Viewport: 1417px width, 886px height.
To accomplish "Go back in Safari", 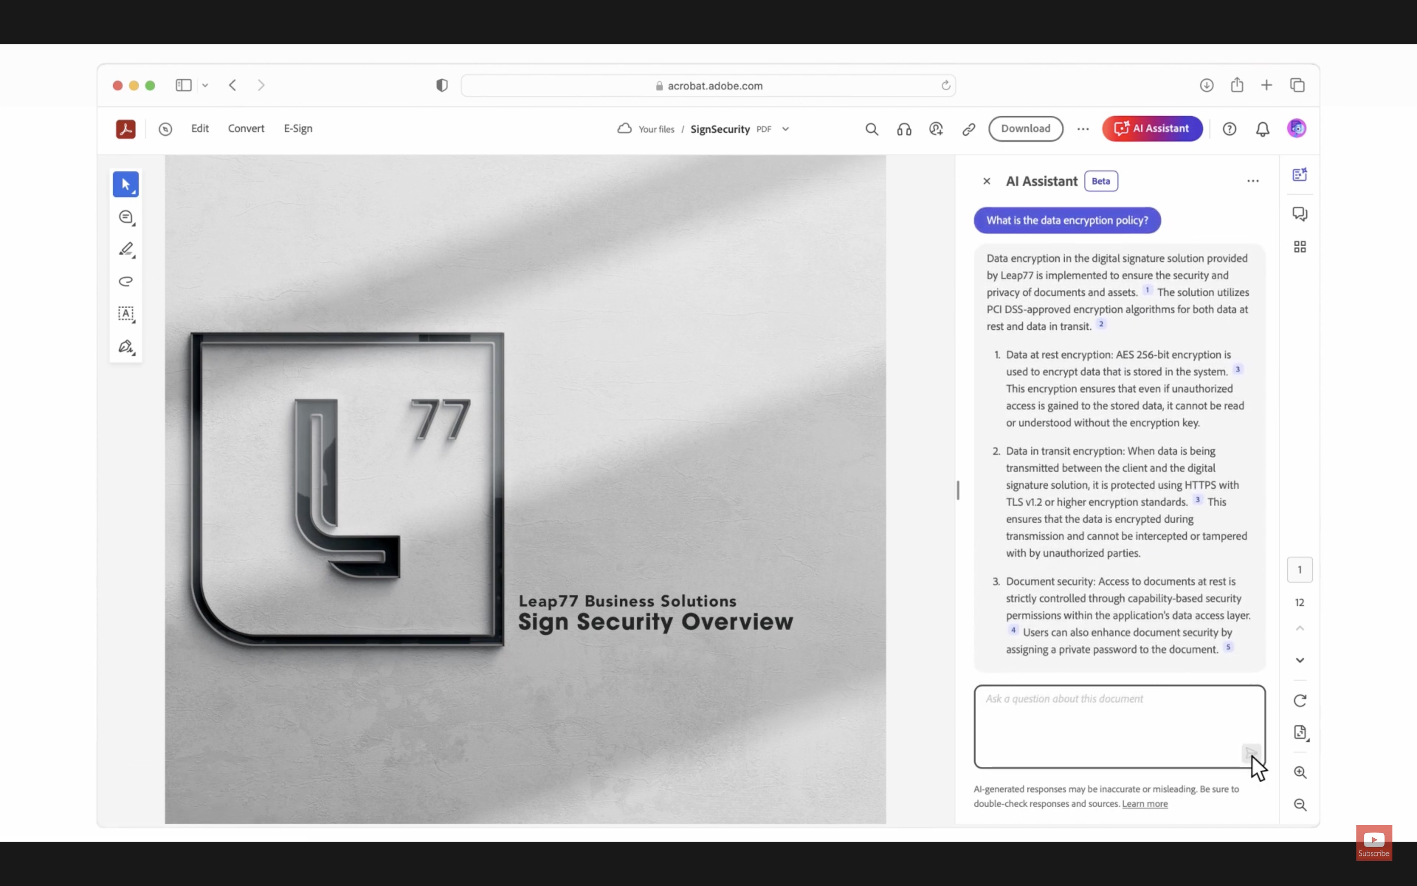I will click(232, 86).
